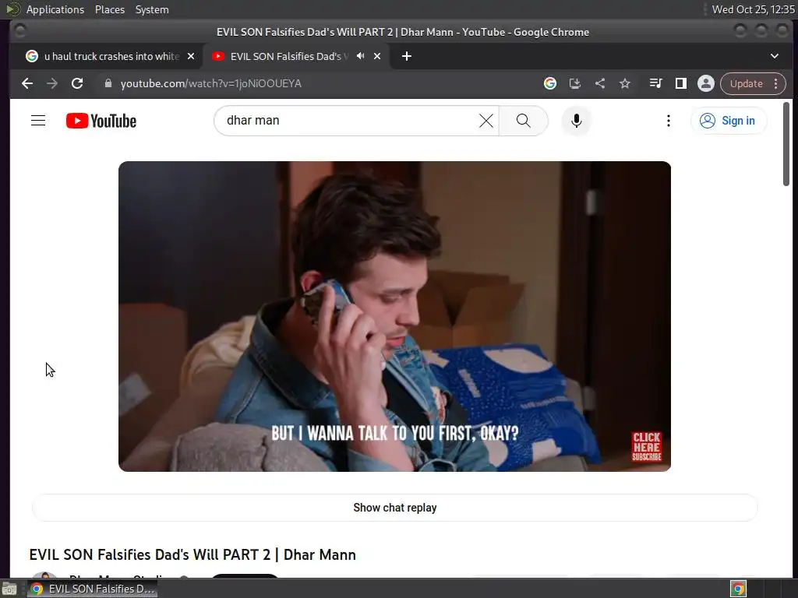Mute tab via the speaker icon
The height and width of the screenshot is (598, 798).
coord(360,56)
